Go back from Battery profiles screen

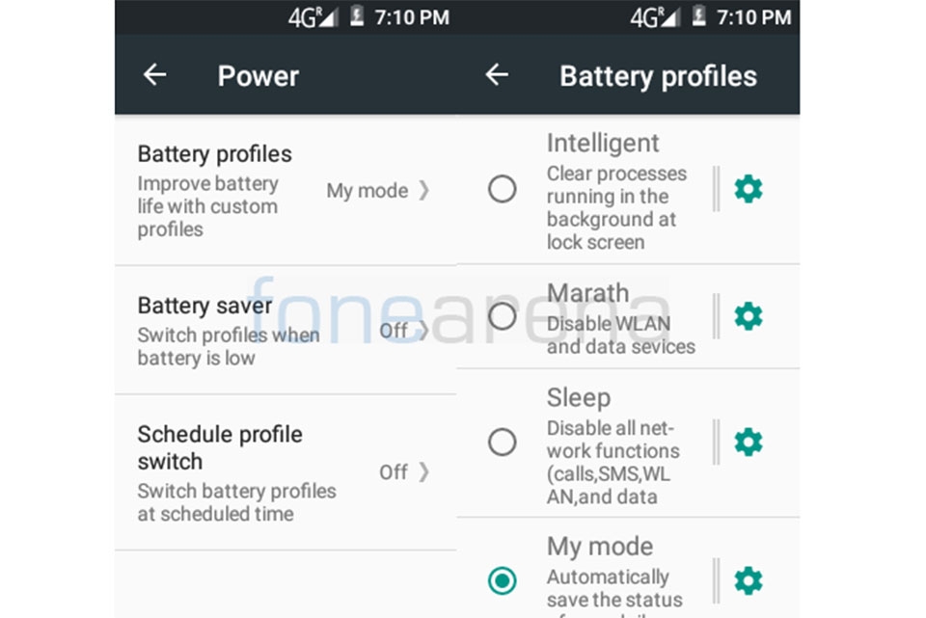coord(497,75)
